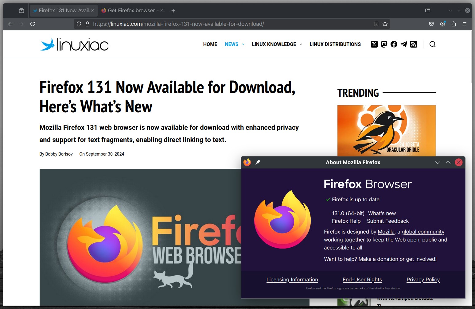475x309 pixels.
Task: Open Oracular Oriole trending thumbnail
Action: click(386, 131)
